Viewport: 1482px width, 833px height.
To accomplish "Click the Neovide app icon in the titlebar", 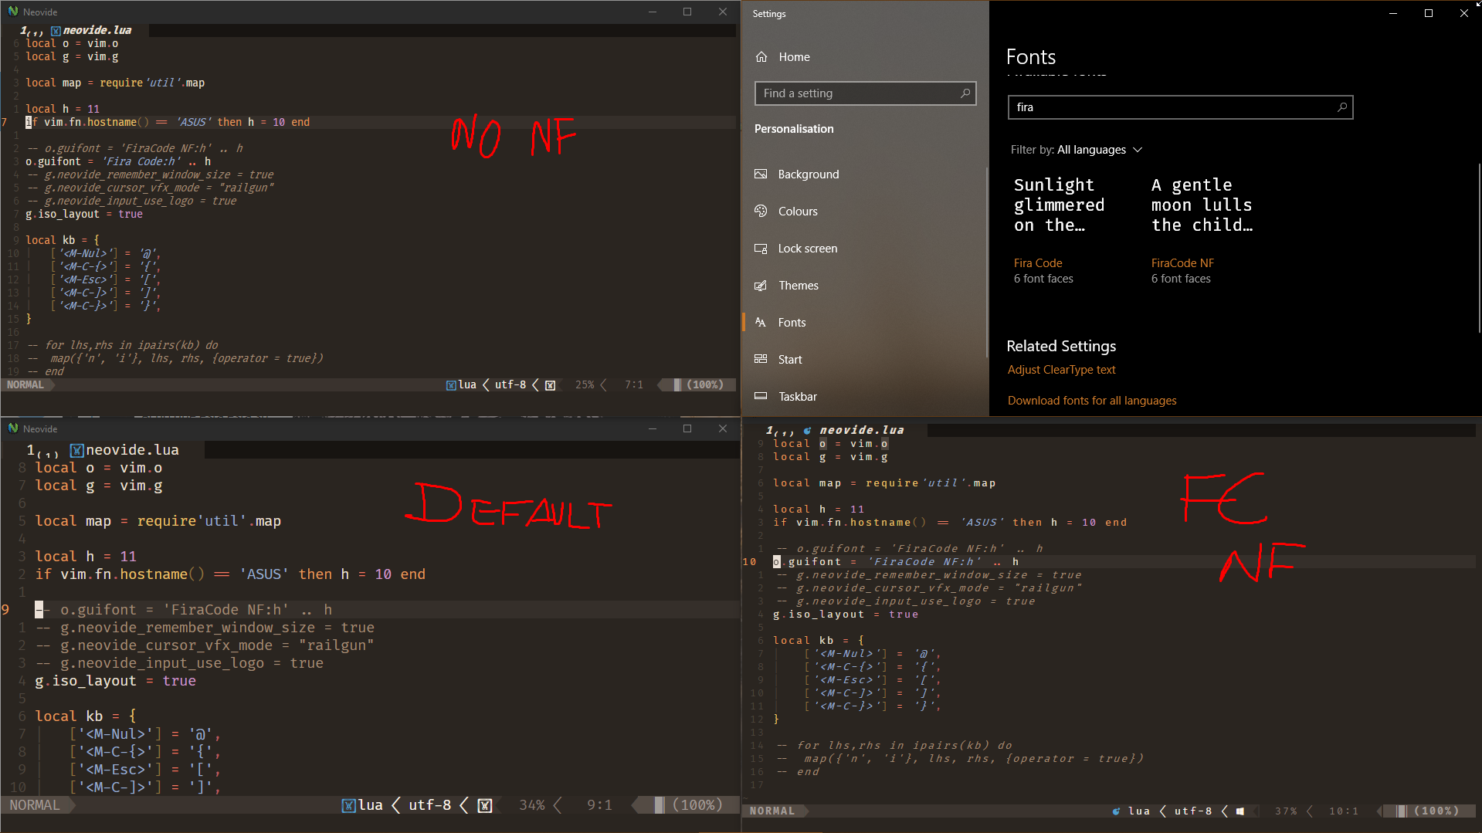I will tap(13, 12).
